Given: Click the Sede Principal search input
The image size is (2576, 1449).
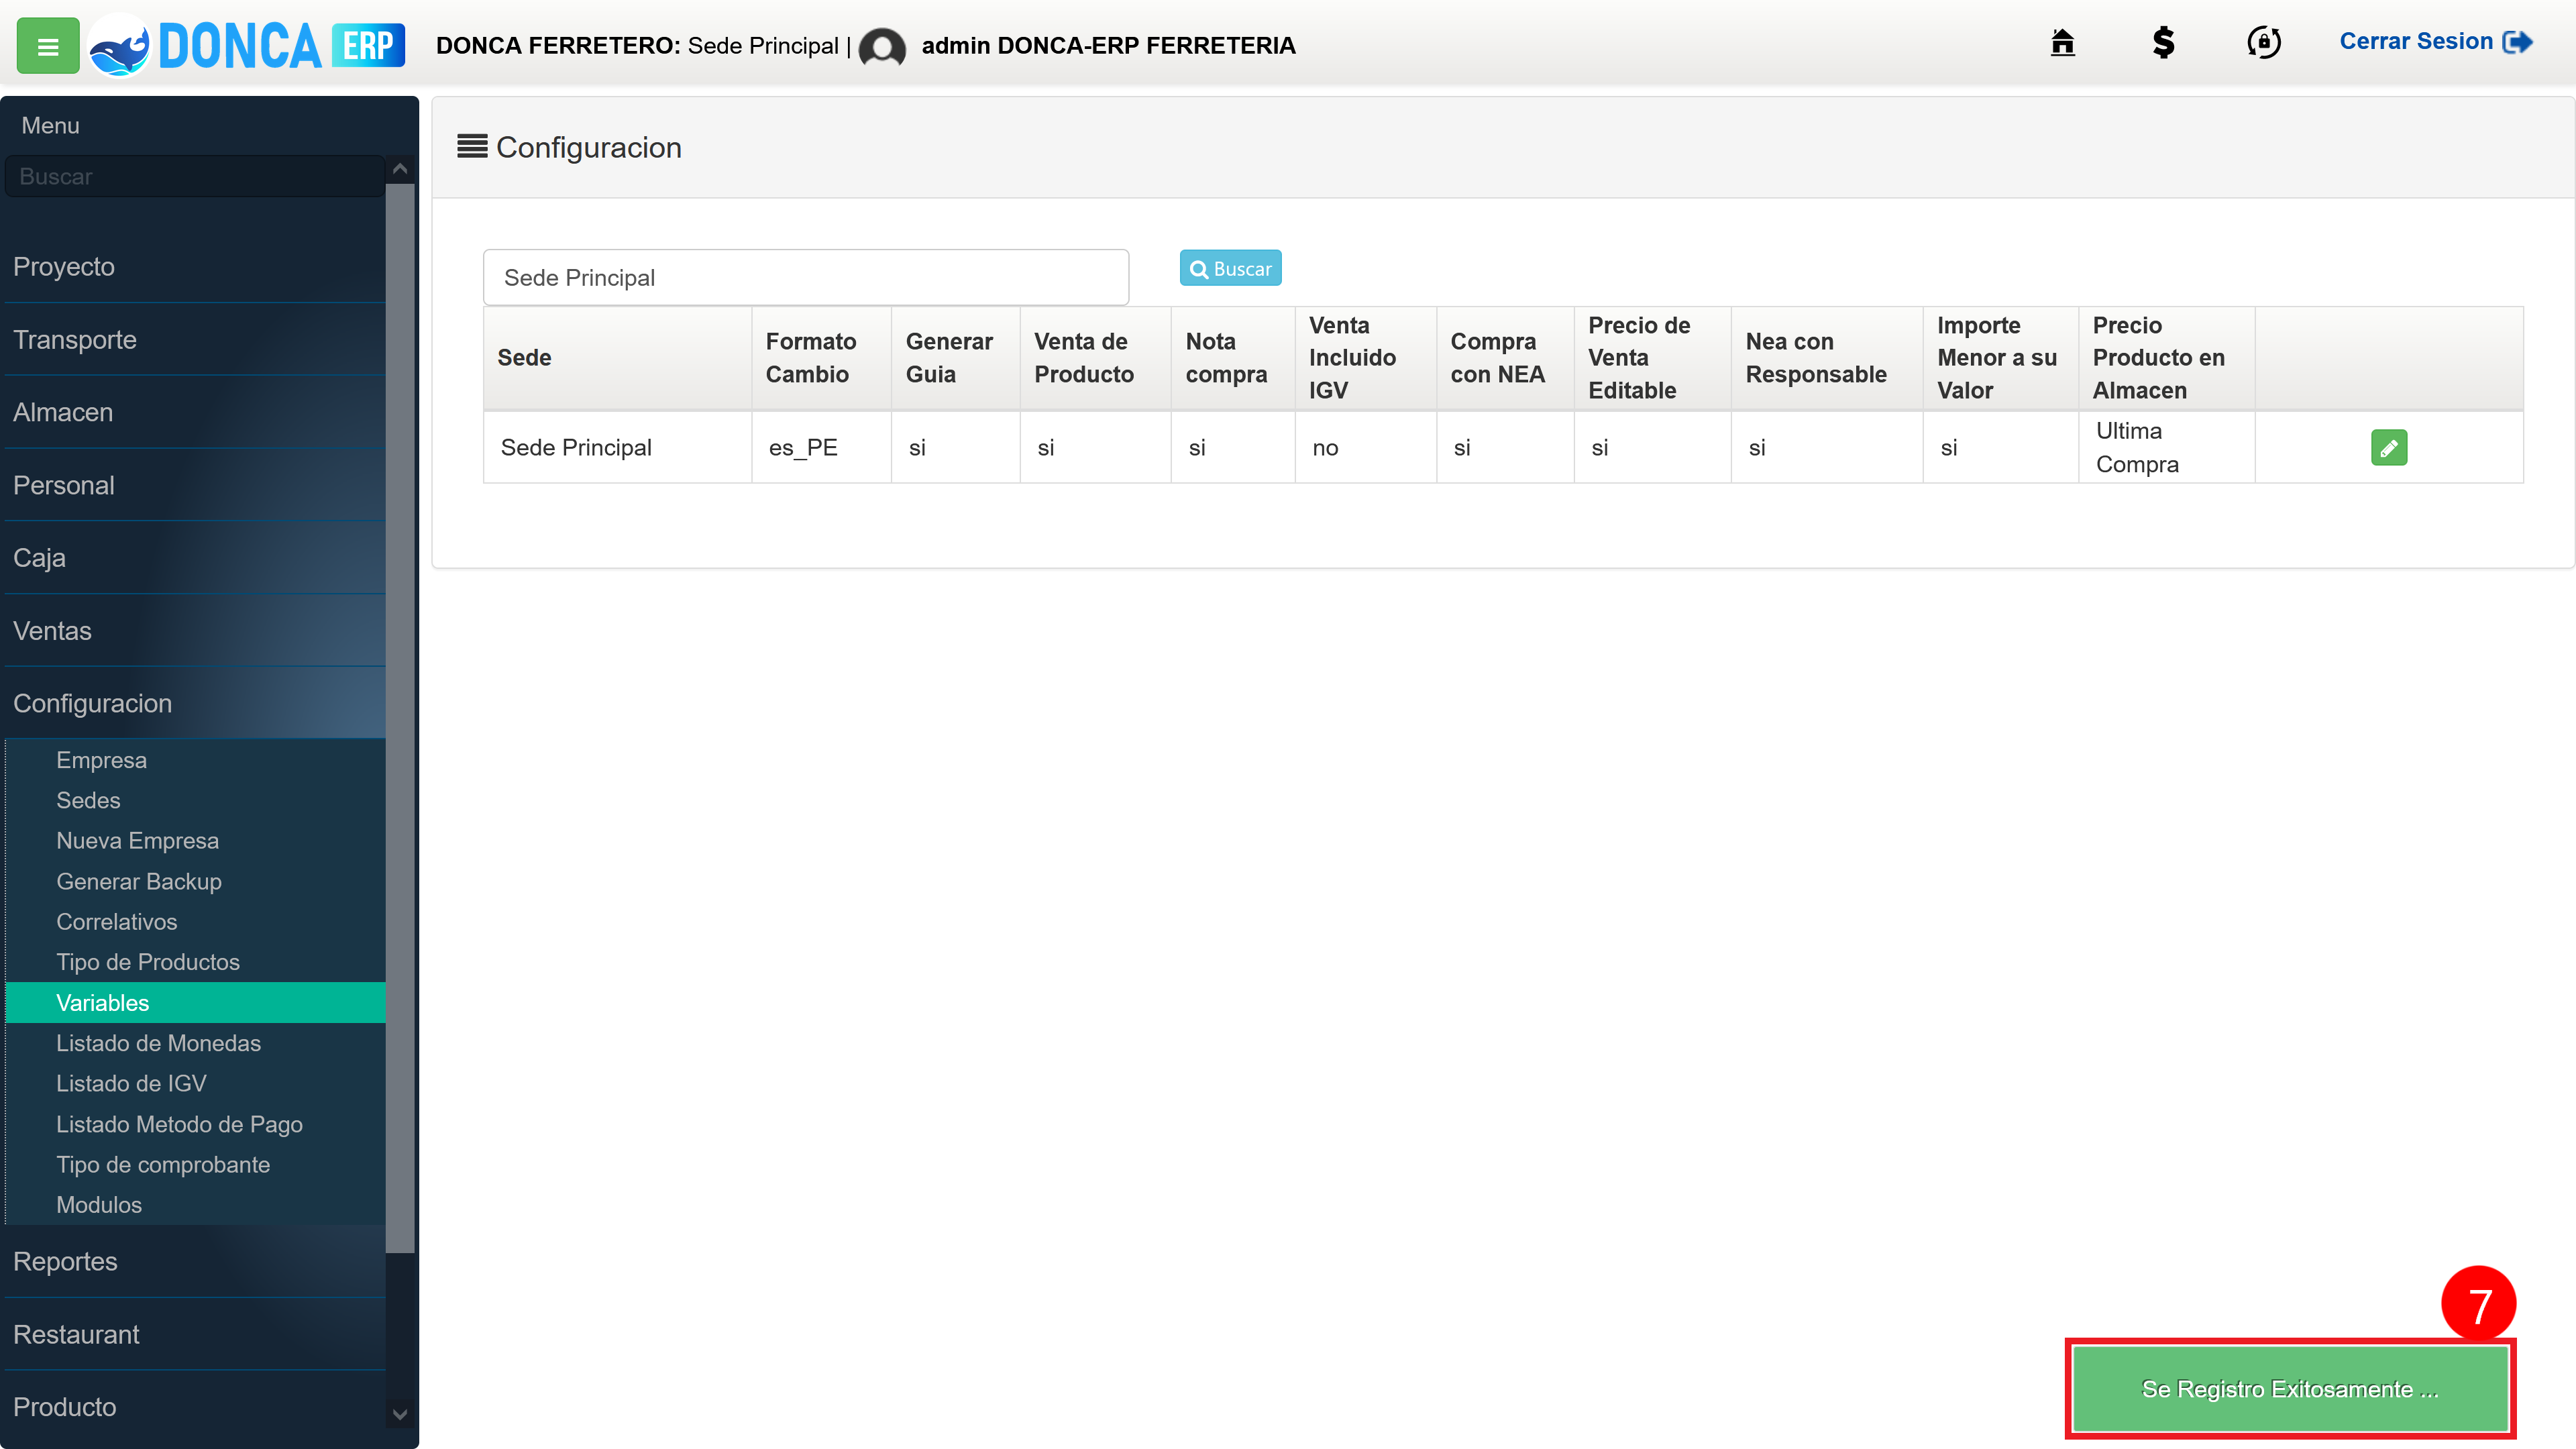Looking at the screenshot, I should [806, 278].
